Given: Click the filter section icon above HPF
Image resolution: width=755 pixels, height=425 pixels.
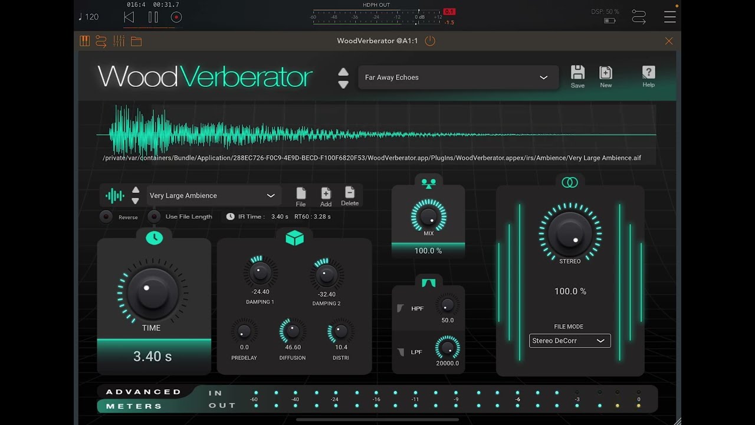Looking at the screenshot, I should 428,283.
